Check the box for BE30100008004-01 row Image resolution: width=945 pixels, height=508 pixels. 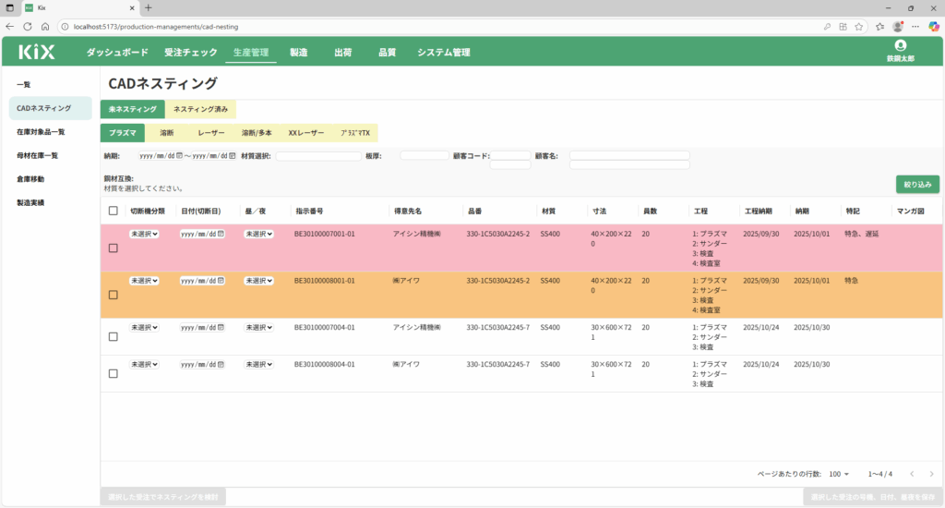tap(114, 374)
